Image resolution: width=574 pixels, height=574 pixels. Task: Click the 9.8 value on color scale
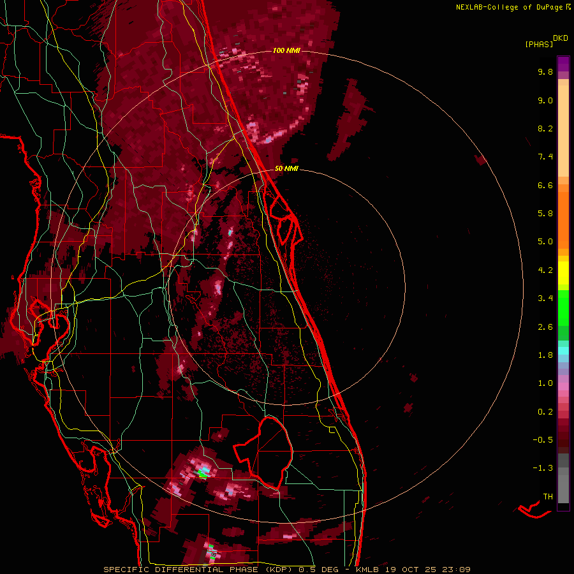545,71
